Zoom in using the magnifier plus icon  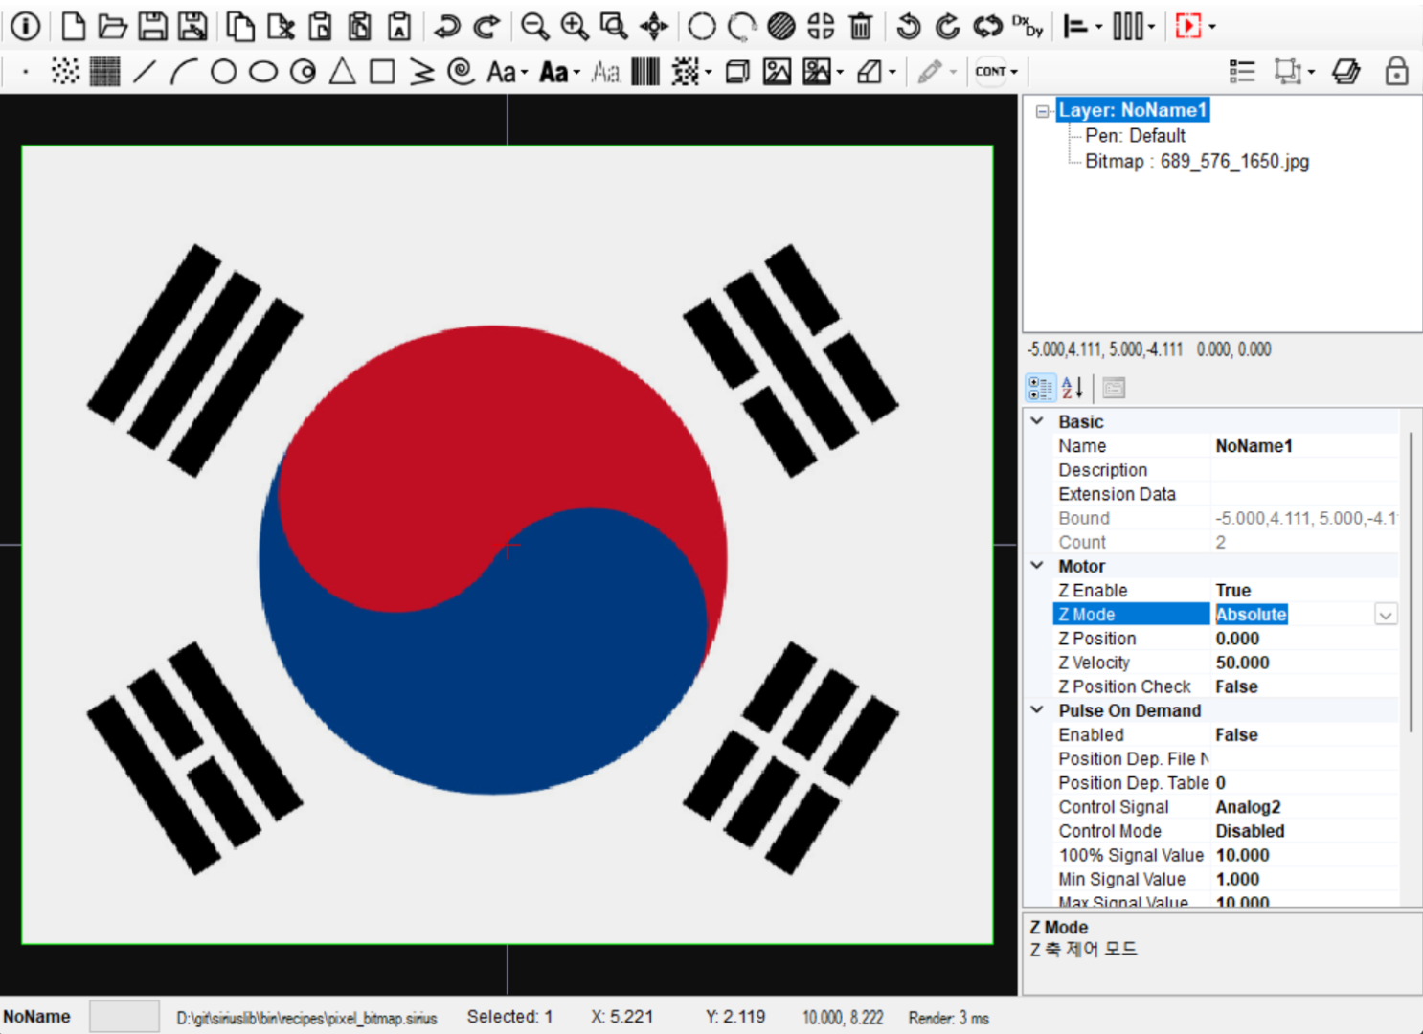[575, 27]
